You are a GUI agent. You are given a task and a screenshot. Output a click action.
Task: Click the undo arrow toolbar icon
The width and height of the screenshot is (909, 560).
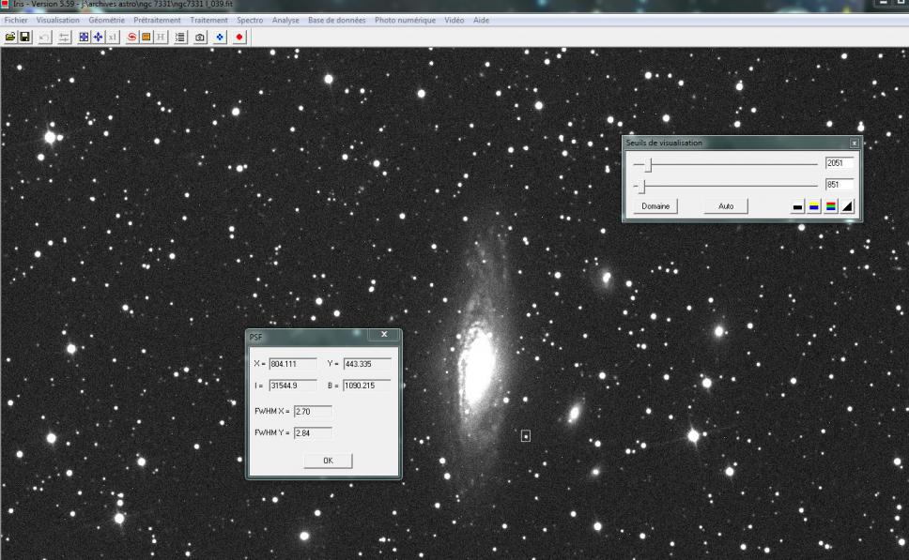(45, 38)
